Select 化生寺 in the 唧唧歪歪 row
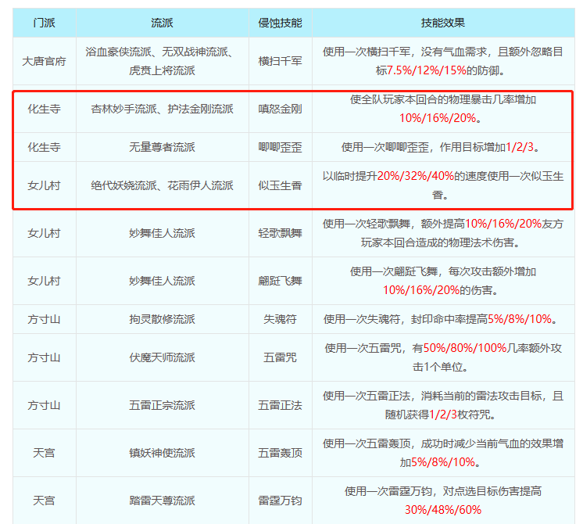The image size is (583, 524). pyautogui.click(x=45, y=147)
